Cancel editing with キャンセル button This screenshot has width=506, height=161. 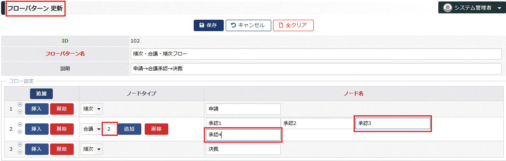248,25
